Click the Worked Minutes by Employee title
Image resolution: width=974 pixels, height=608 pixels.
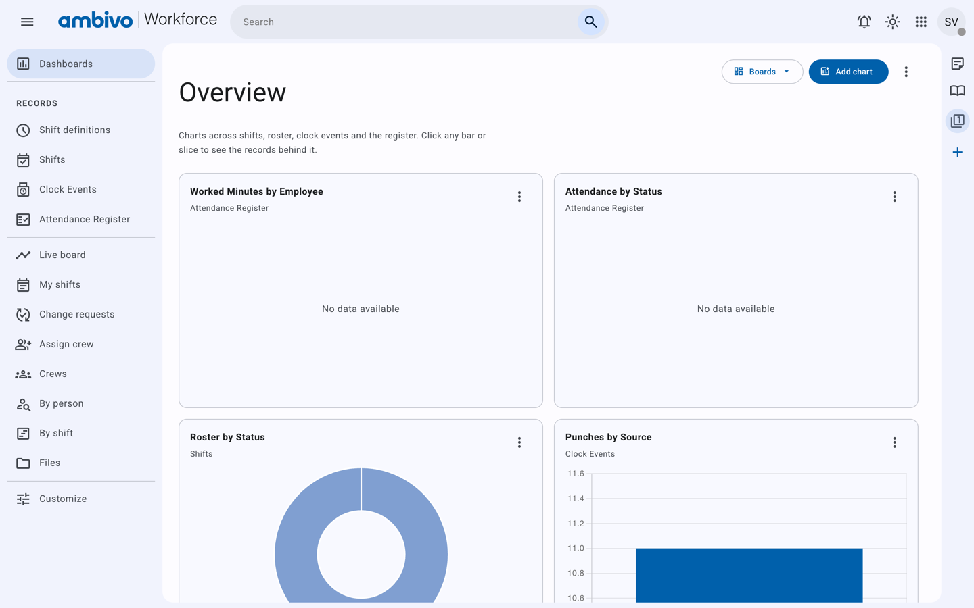coord(256,191)
